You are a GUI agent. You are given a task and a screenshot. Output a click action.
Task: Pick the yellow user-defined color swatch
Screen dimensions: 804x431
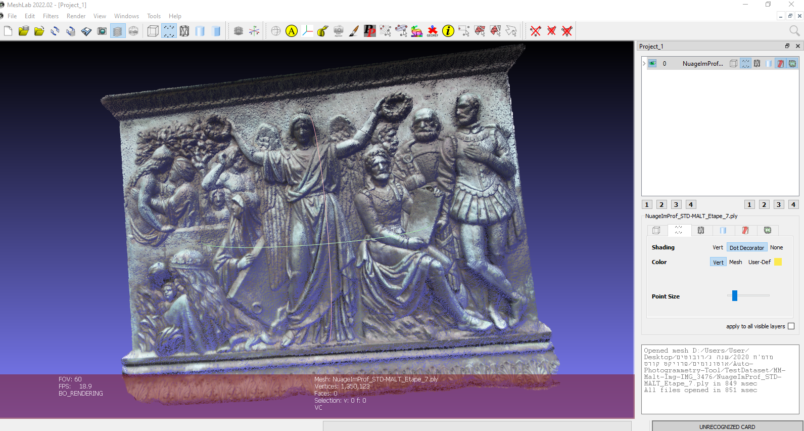[x=778, y=262]
